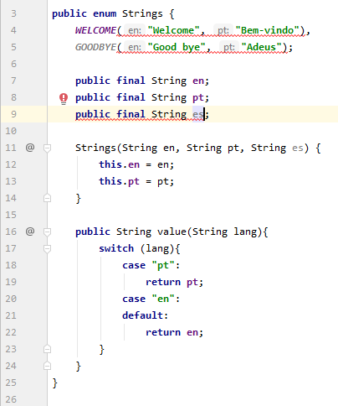Image resolution: width=338 pixels, height=406 pixels.
Task: Click field name es on line 9
Action: point(198,114)
